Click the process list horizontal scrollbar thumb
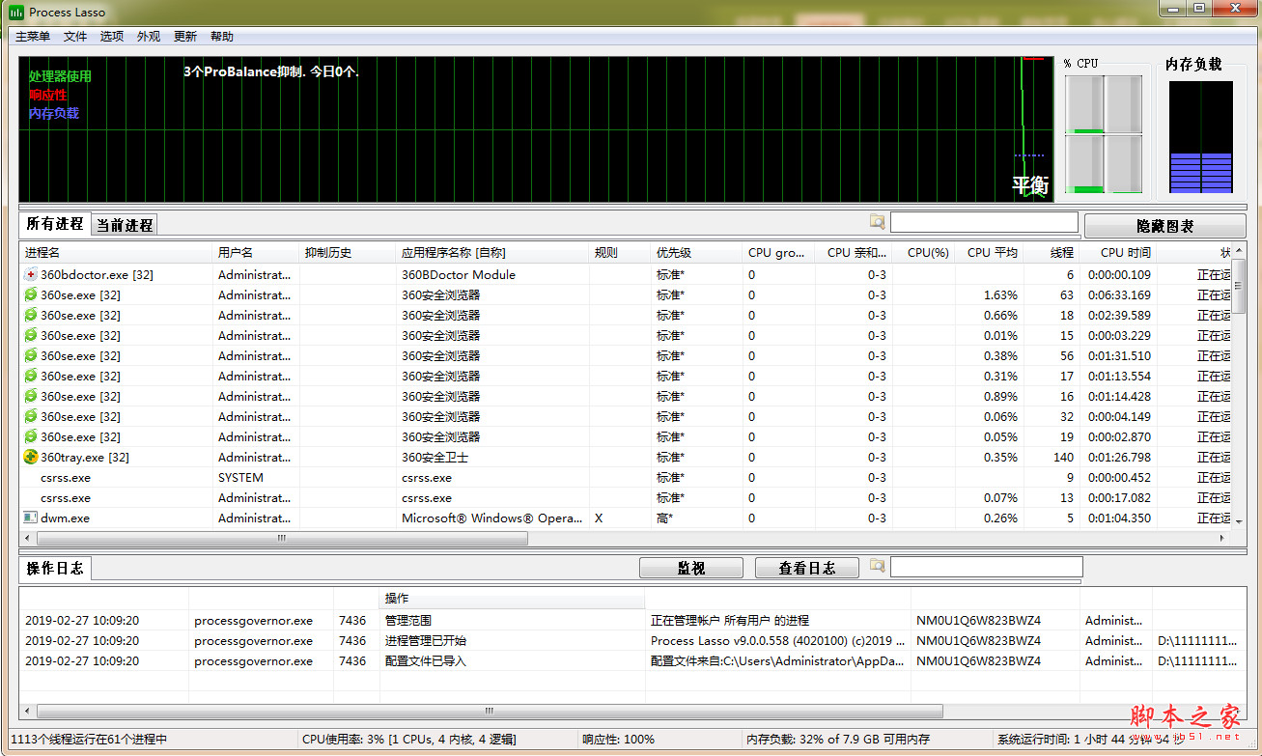 (282, 538)
